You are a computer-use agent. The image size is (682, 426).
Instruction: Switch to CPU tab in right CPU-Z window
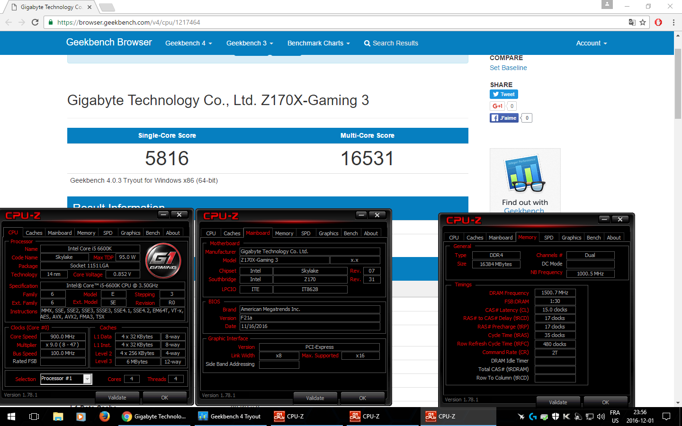[x=454, y=238]
